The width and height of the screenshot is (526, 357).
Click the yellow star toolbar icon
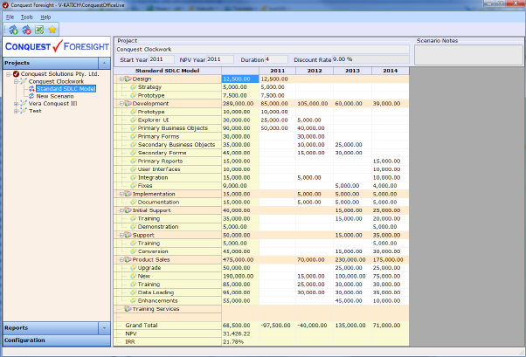click(52, 30)
